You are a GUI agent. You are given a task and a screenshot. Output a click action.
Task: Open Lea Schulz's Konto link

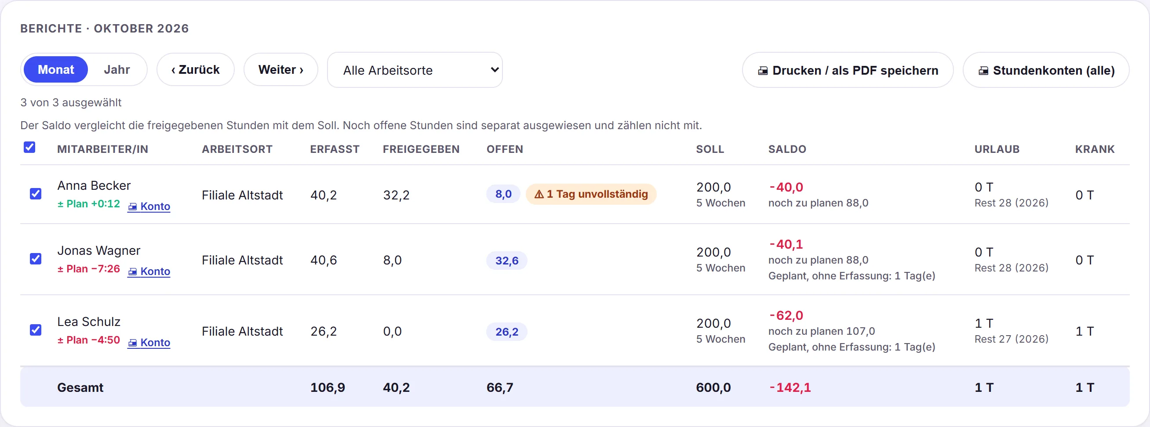(149, 342)
